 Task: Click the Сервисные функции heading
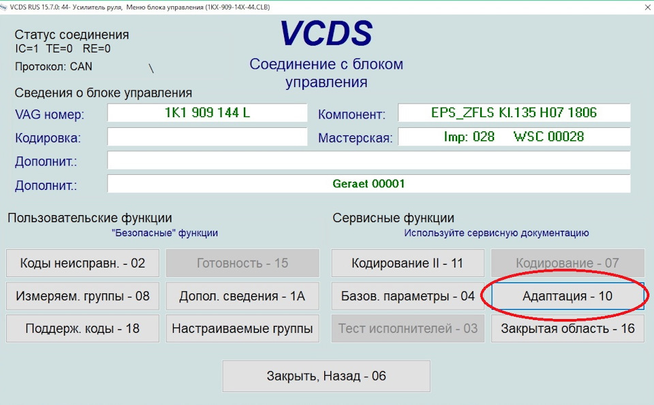click(x=393, y=218)
